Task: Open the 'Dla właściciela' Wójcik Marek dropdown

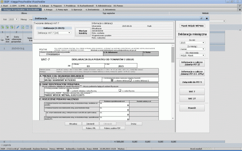Action: (192, 55)
